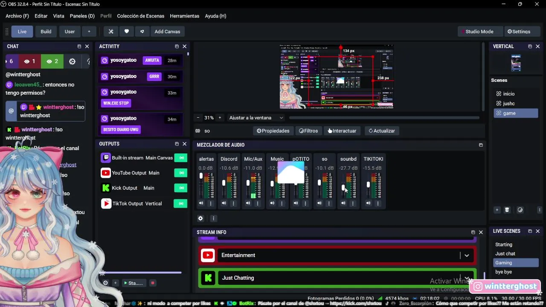This screenshot has height=307, width=546.
Task: Open the Ajustar a la ventana dropdown
Action: coord(256,118)
